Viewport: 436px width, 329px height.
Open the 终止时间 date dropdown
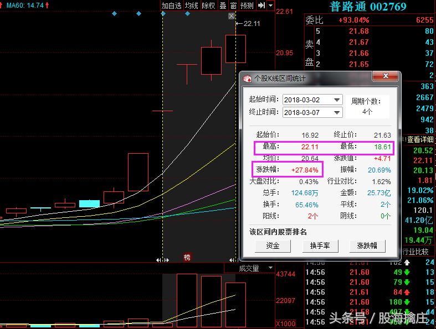(337, 112)
